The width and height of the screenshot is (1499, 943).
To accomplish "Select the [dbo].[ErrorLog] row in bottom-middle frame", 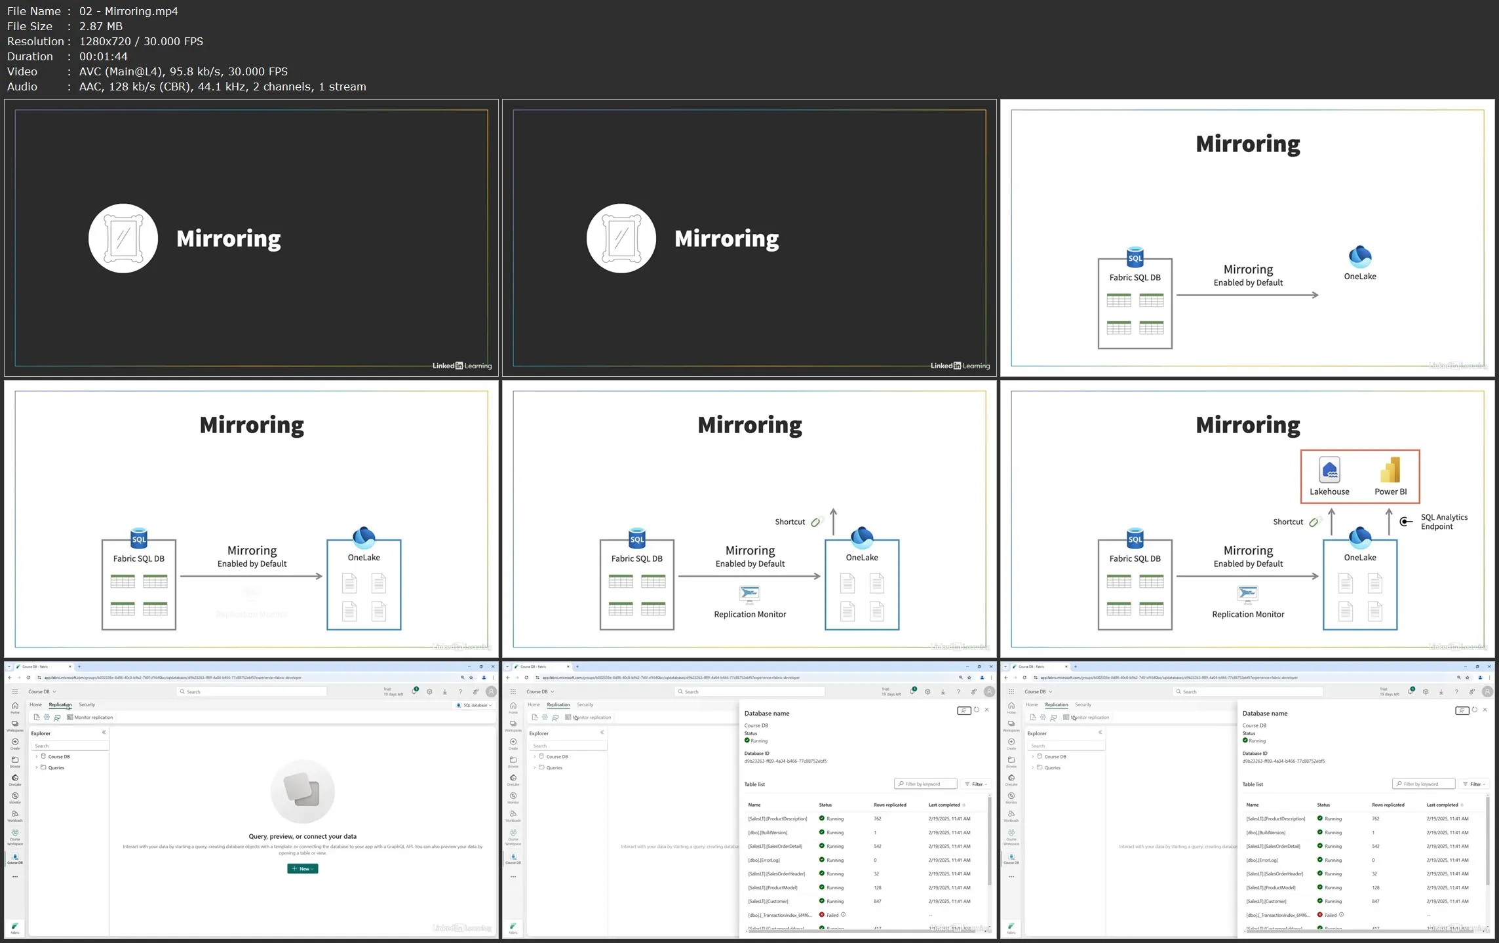I will pos(865,860).
